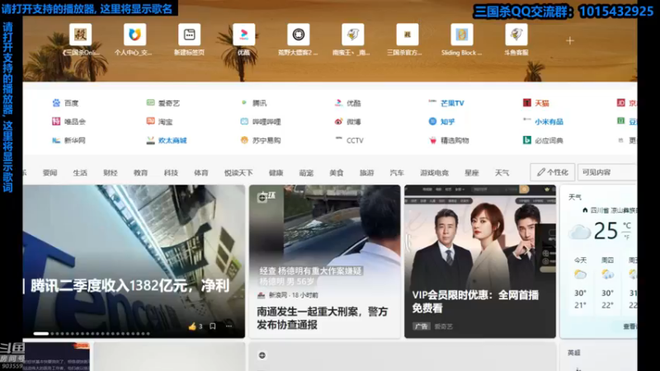Viewport: 660px width, 371px height.
Task: Open 淘宝 site link
Action: pyautogui.click(x=159, y=121)
